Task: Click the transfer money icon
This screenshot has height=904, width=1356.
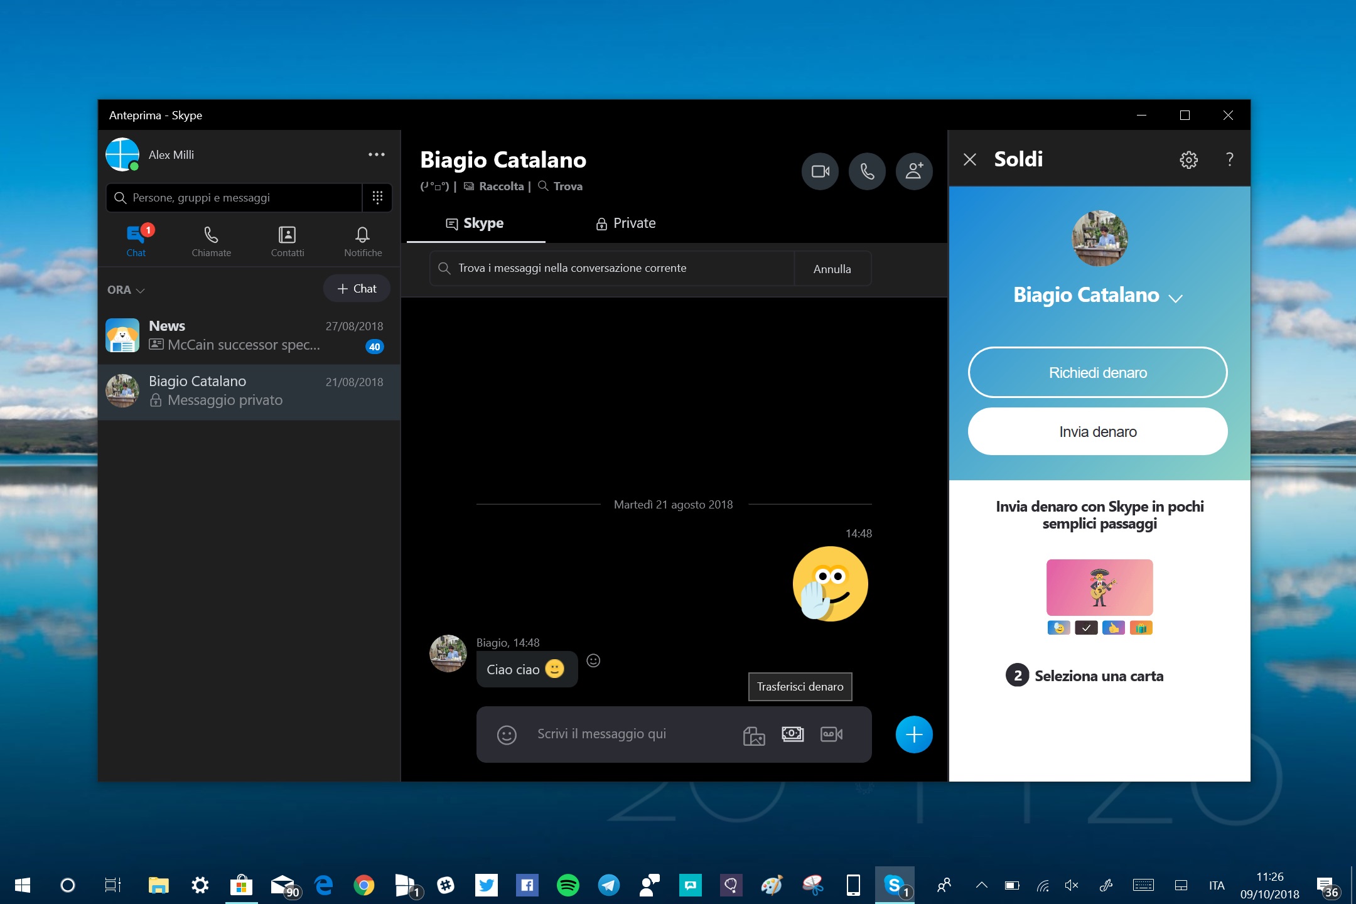Action: coord(792,734)
